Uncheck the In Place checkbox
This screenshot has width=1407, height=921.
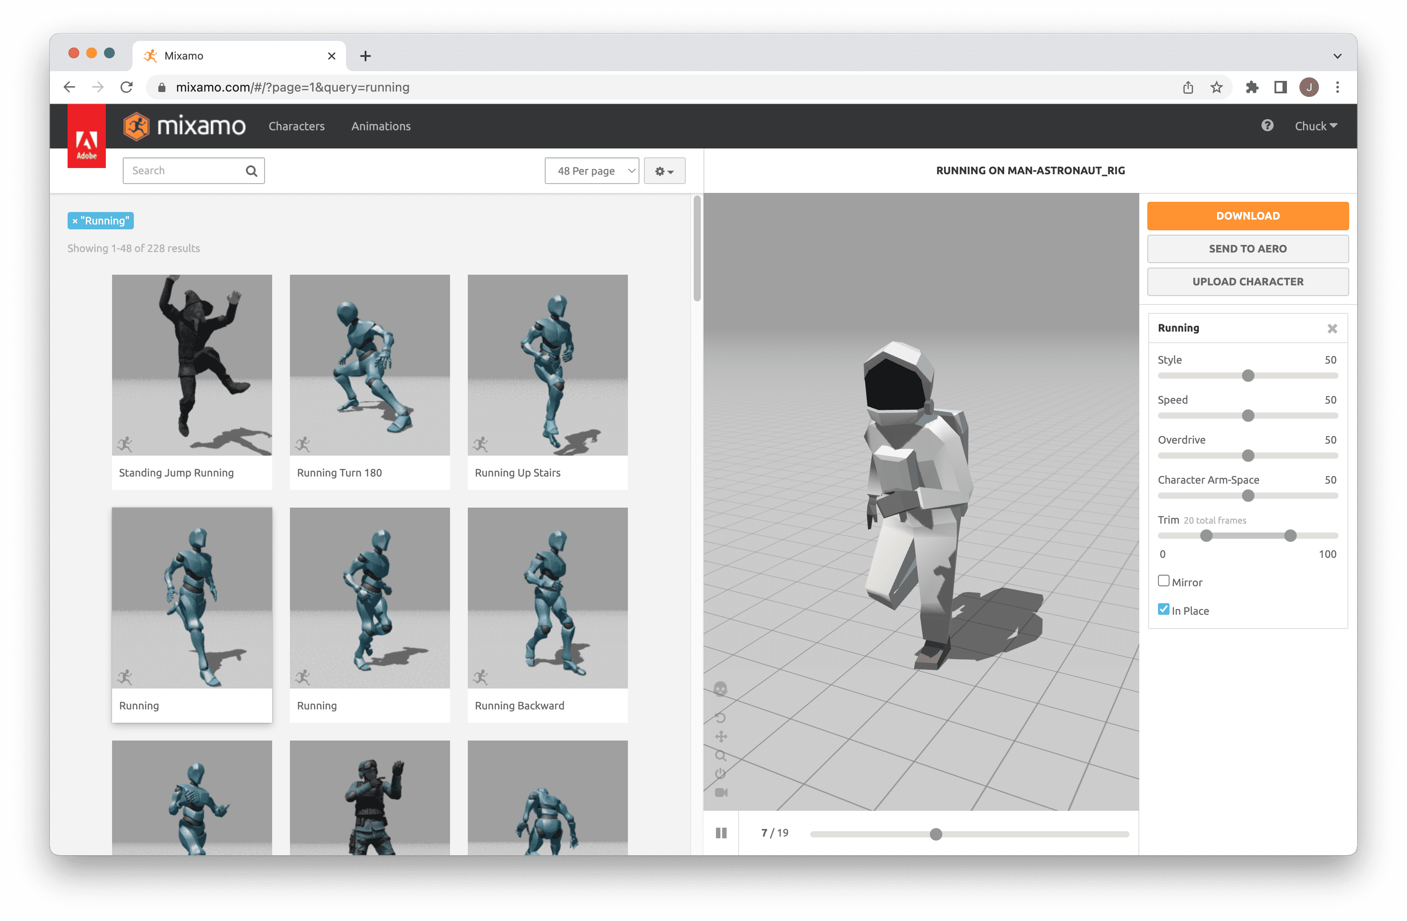pos(1163,610)
